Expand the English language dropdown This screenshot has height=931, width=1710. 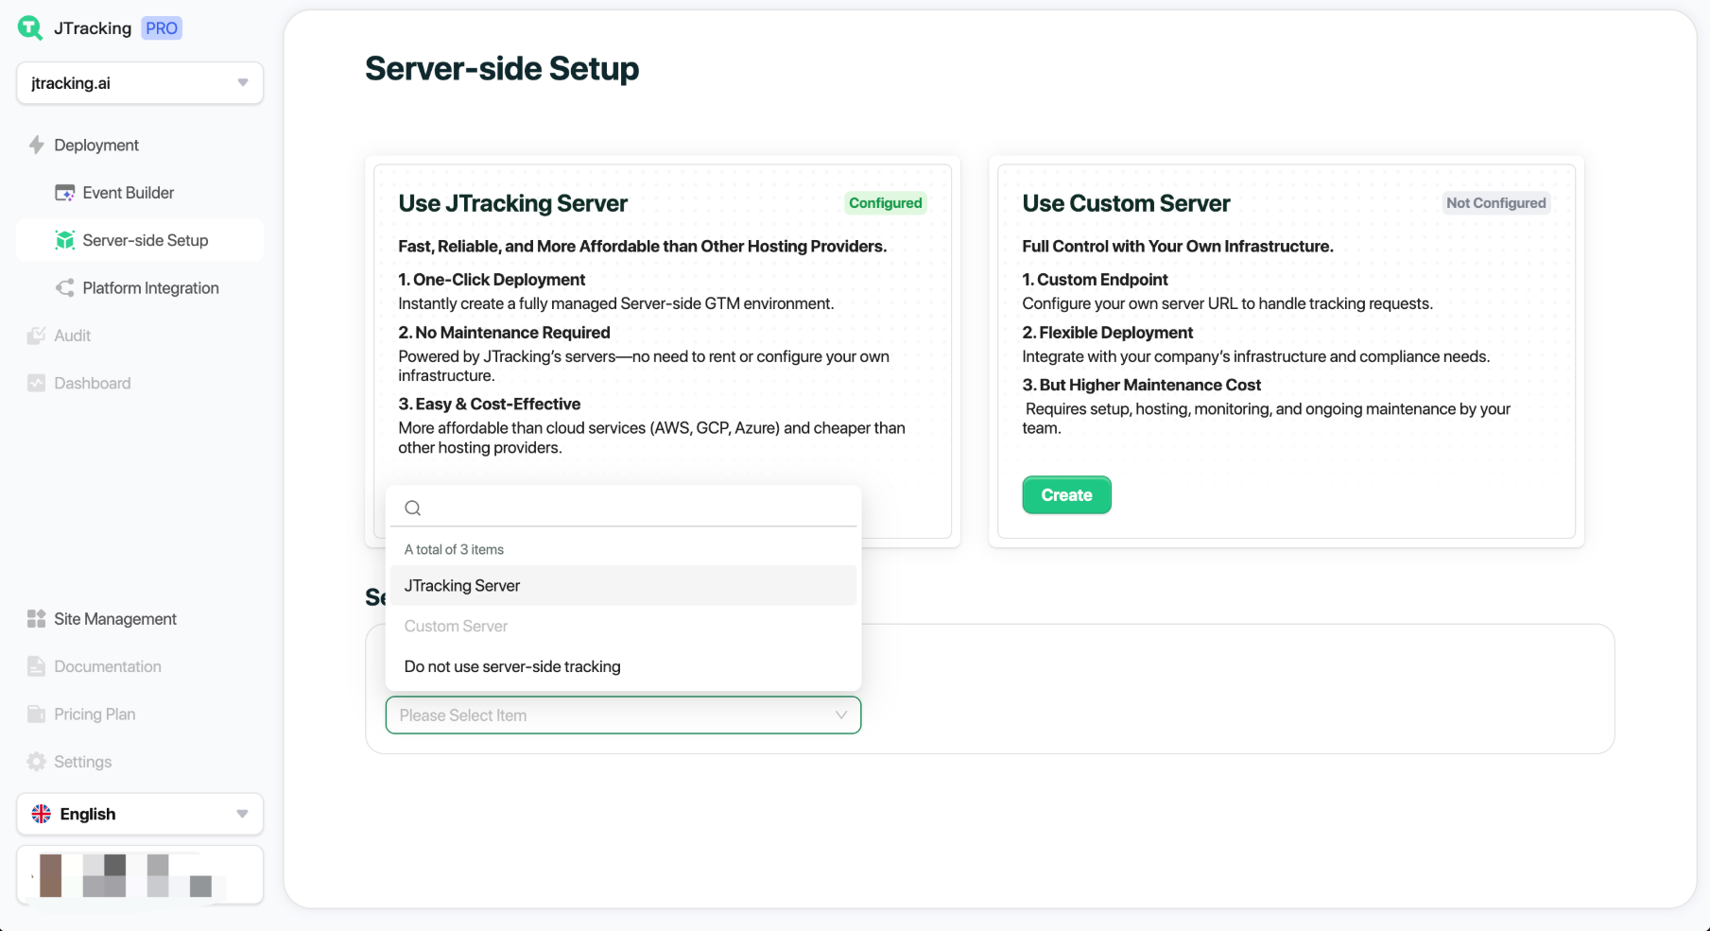click(140, 814)
